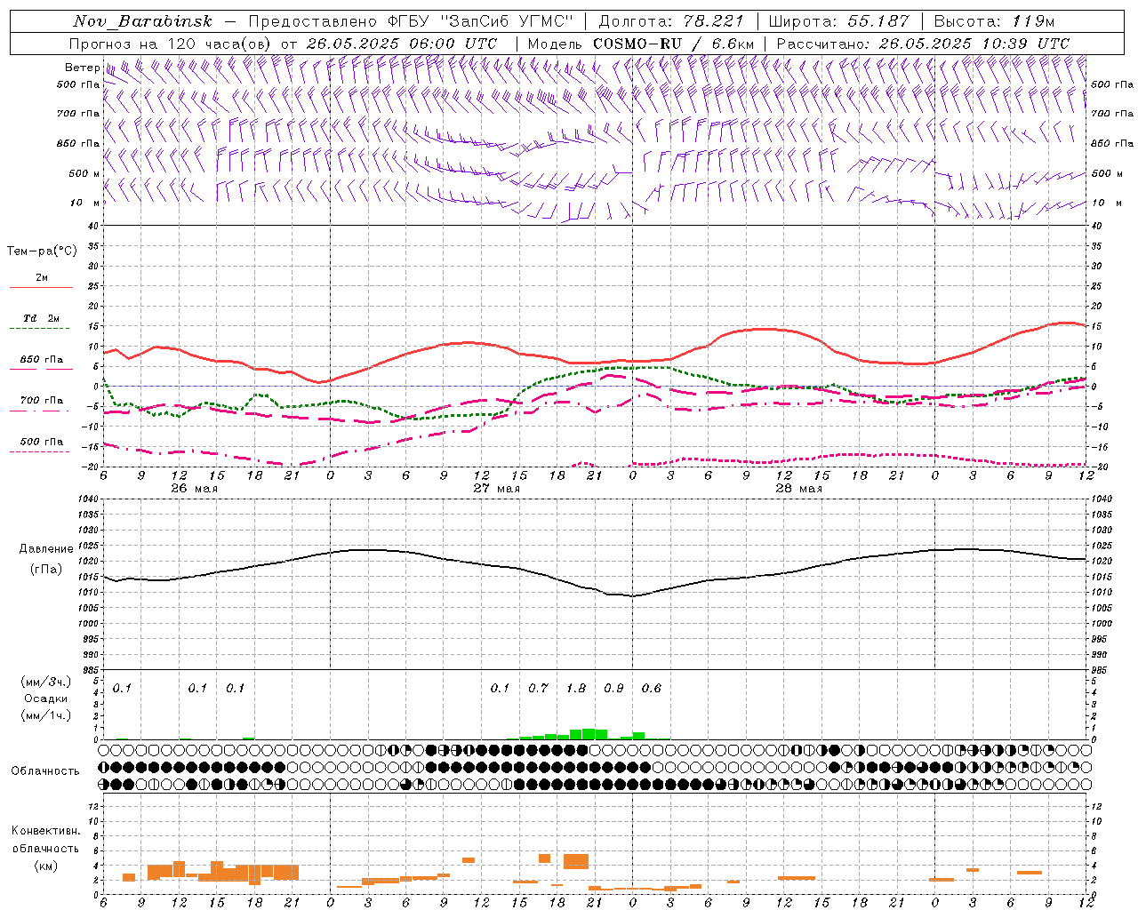Viewport: 1138px width, 910px height.
Task: Click the 'Давление' pressure panel label
Action: coord(46,548)
